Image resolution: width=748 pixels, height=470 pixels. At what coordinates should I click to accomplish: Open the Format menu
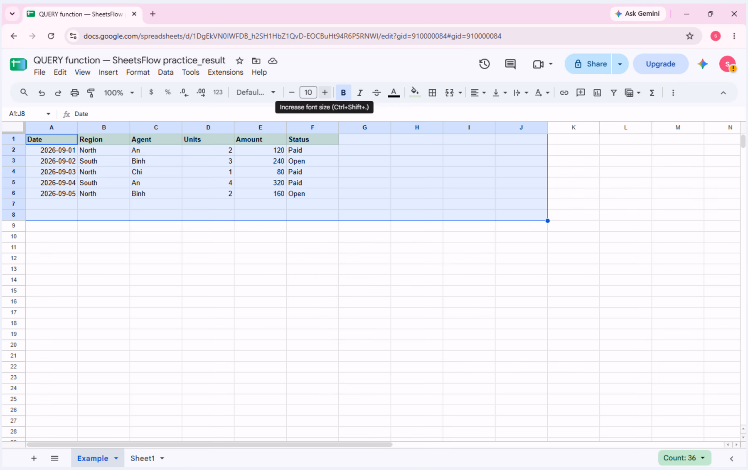(138, 72)
